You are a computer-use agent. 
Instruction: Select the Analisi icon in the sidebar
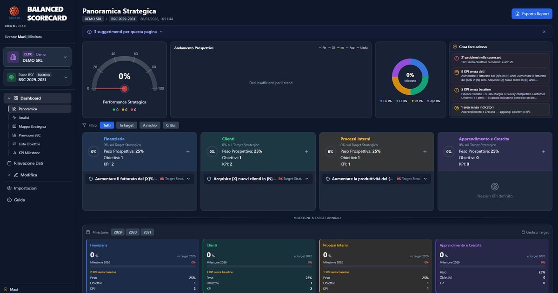14,117
